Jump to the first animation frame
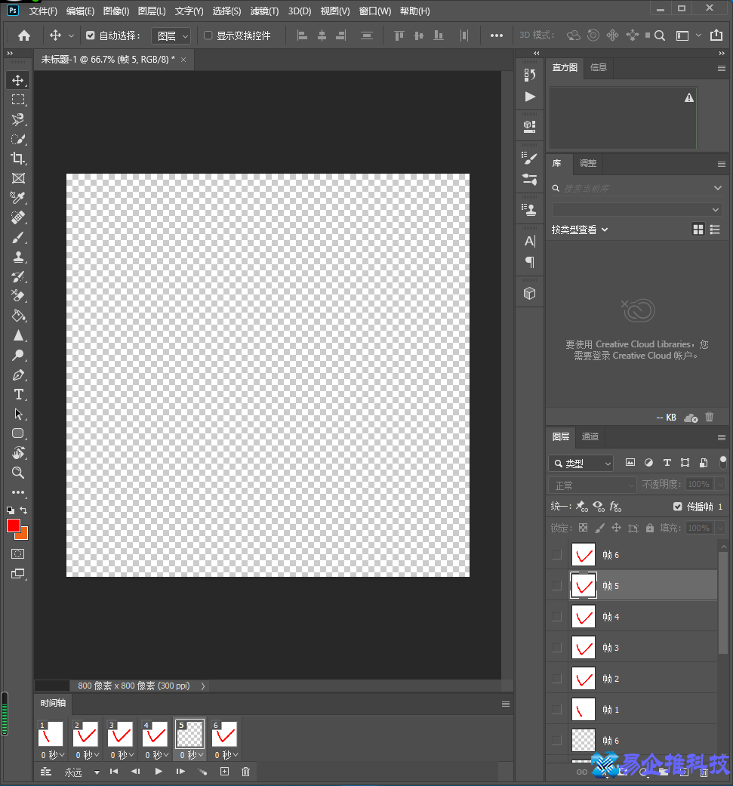This screenshot has height=786, width=733. (115, 771)
